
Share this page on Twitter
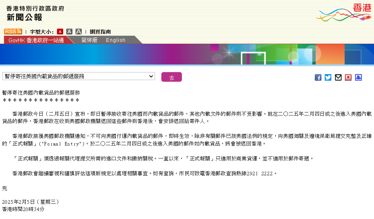[x=328, y=77]
